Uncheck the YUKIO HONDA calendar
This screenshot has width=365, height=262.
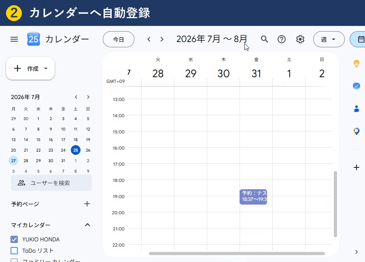(x=14, y=239)
